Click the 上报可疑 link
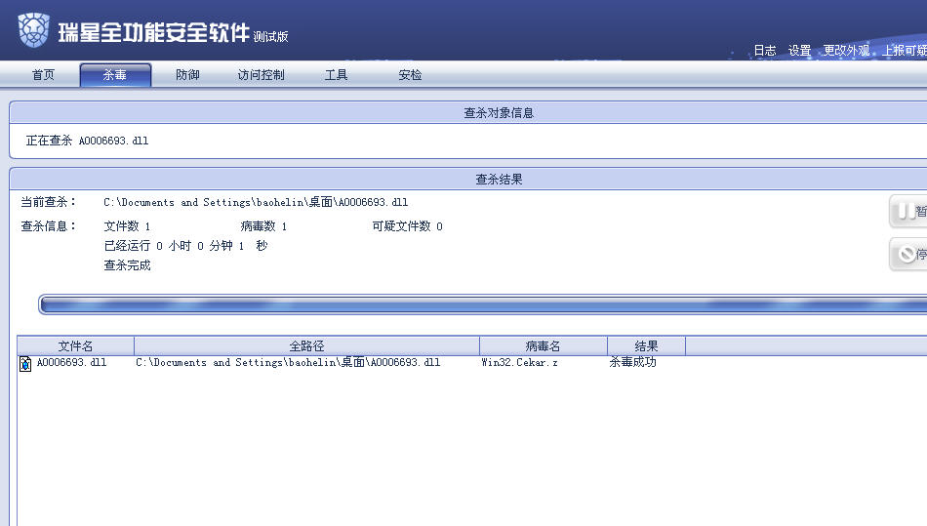 pyautogui.click(x=904, y=51)
